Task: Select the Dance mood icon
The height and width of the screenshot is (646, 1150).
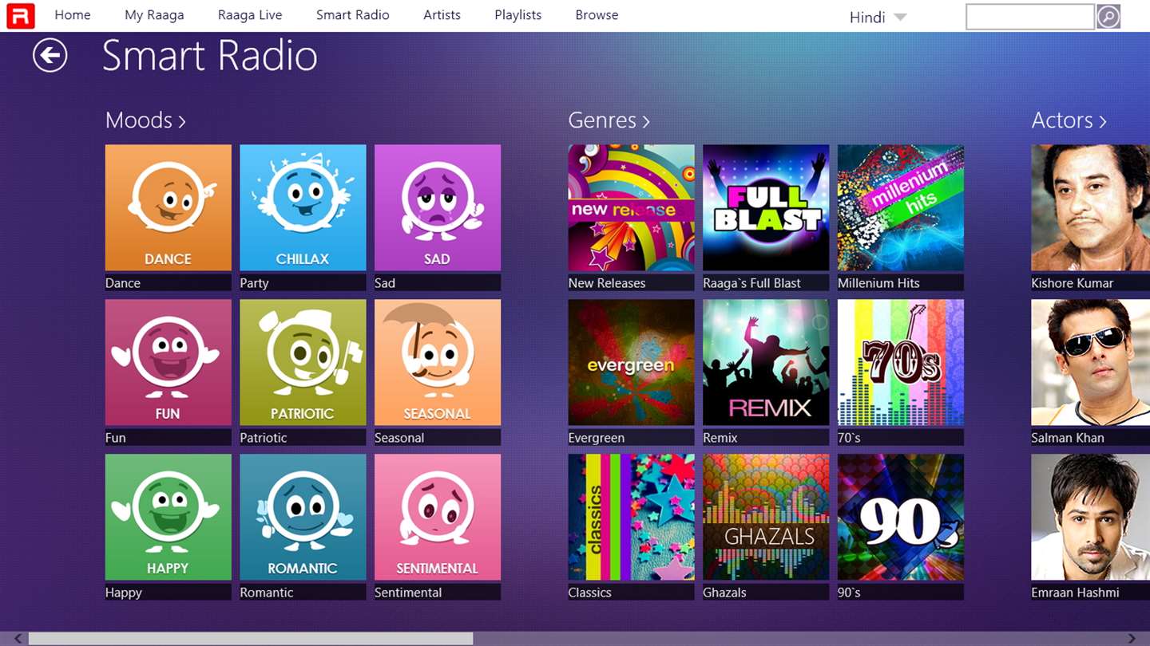Action: pos(169,207)
